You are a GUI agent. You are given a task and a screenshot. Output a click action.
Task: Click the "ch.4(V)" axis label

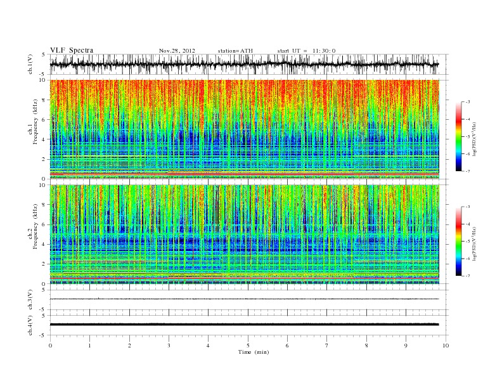click(30, 326)
